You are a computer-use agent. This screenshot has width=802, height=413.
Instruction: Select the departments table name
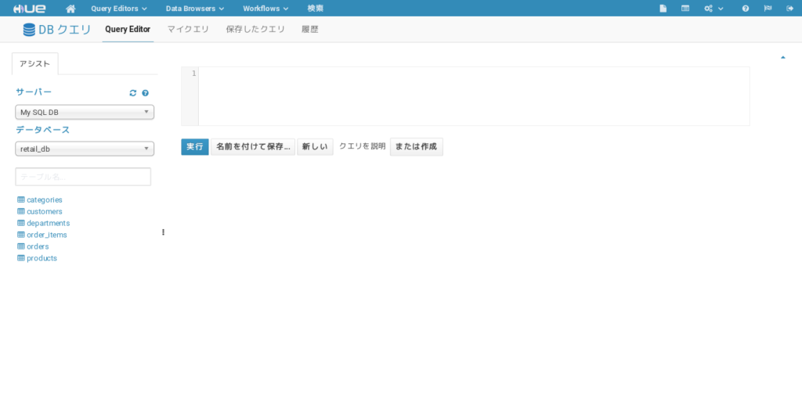(x=48, y=224)
